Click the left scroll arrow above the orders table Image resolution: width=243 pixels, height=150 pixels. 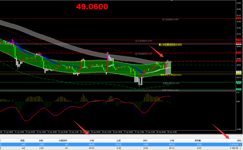238,136
